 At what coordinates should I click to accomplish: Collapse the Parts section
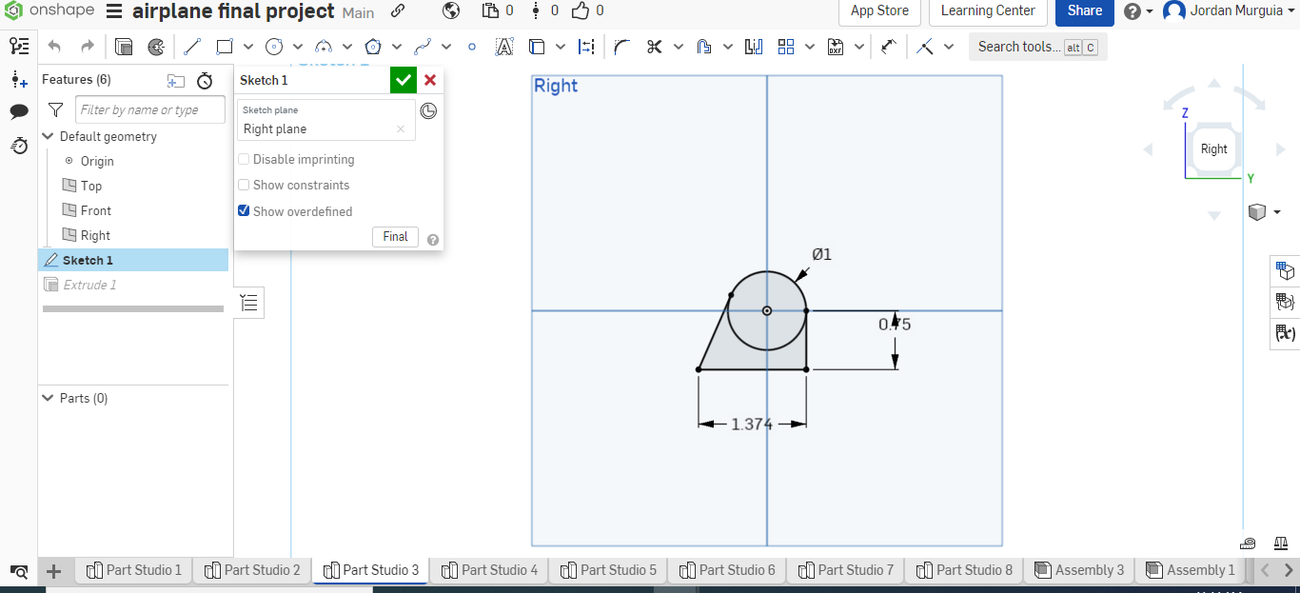point(48,398)
